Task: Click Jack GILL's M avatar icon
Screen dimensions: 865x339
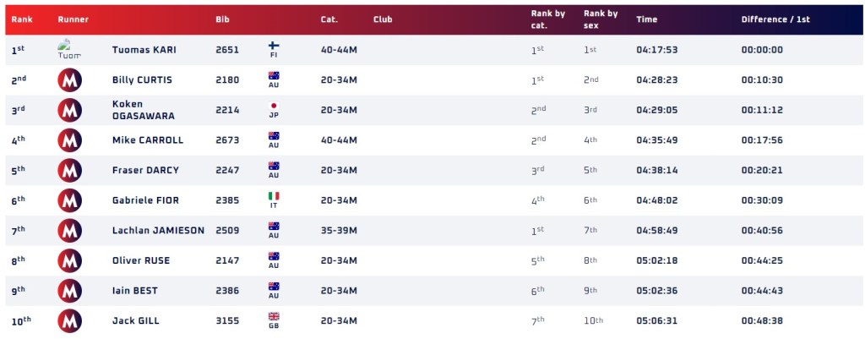Action: click(x=69, y=321)
